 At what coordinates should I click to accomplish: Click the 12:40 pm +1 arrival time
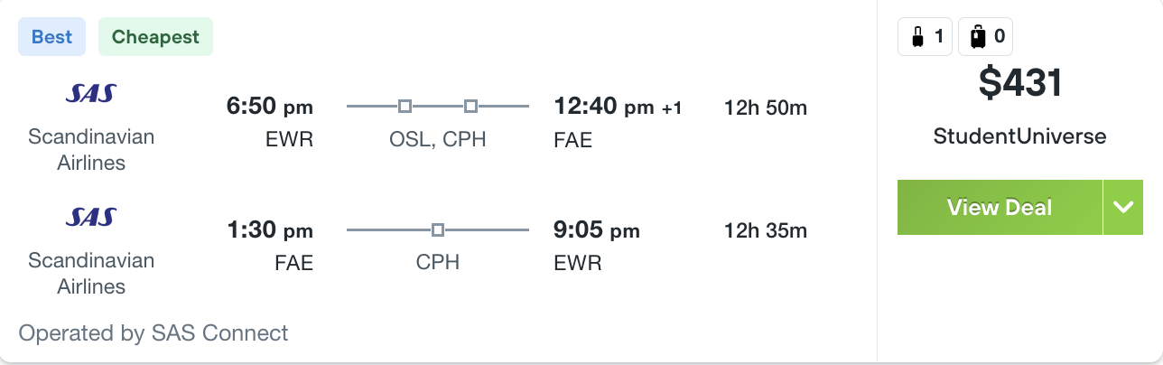click(618, 108)
